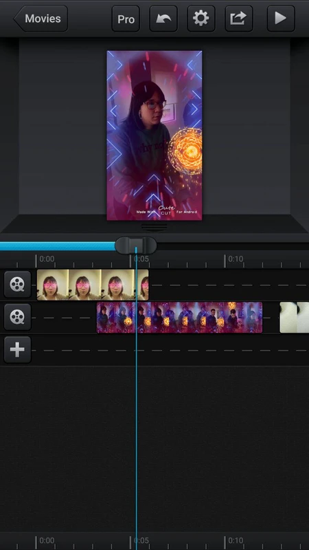The image size is (309, 550).
Task: Click the 0:10 mark on top ruler
Action: pos(236,259)
